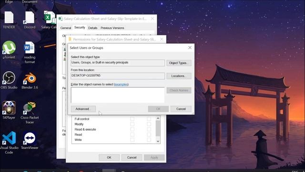Open the Previous Versions tab
This screenshot has height=172, width=305.
[x=112, y=28]
